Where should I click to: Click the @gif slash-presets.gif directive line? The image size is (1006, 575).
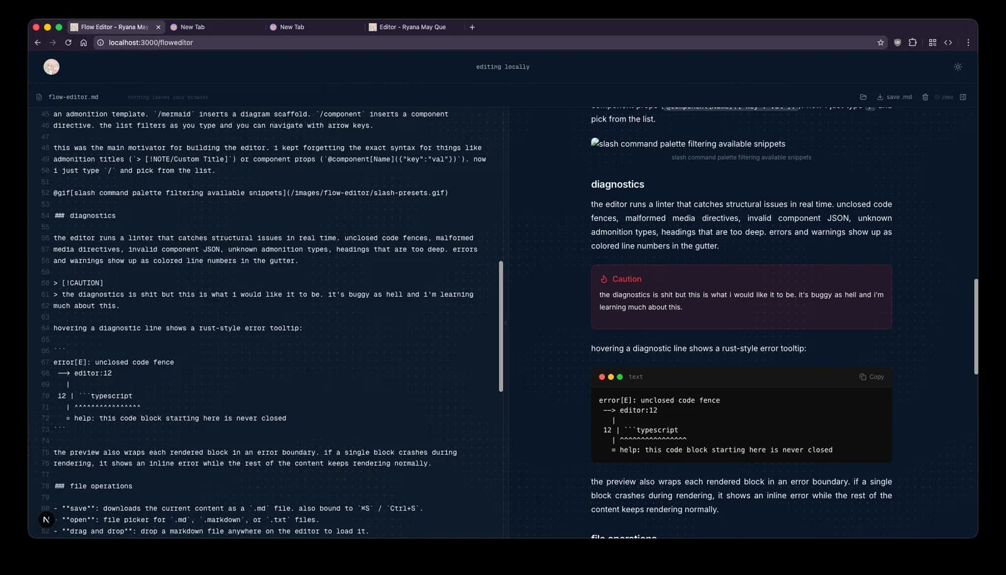[x=251, y=193]
